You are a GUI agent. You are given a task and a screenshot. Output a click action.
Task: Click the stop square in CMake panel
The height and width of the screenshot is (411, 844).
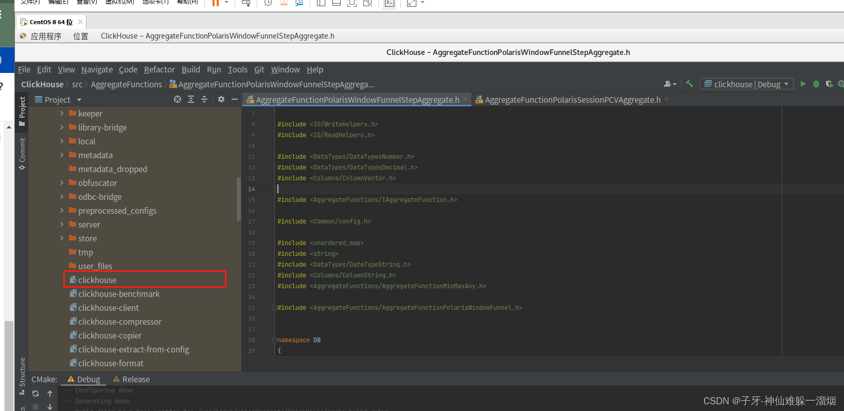(x=36, y=406)
